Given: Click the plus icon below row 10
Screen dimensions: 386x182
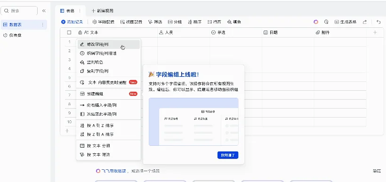Looking at the screenshot, I should coord(67,131).
